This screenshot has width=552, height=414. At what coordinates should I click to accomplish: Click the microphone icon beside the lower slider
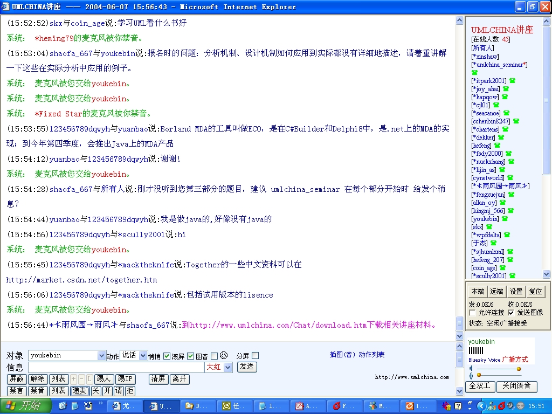tap(471, 375)
